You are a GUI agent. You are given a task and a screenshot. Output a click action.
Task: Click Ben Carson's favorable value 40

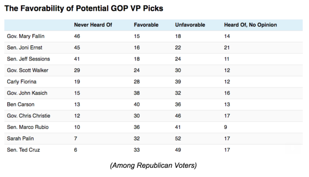click(x=137, y=105)
